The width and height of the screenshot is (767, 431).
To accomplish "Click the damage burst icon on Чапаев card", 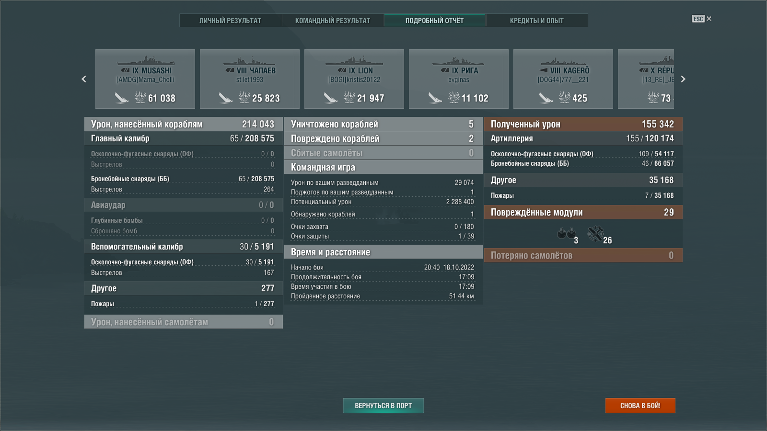I will [x=244, y=98].
